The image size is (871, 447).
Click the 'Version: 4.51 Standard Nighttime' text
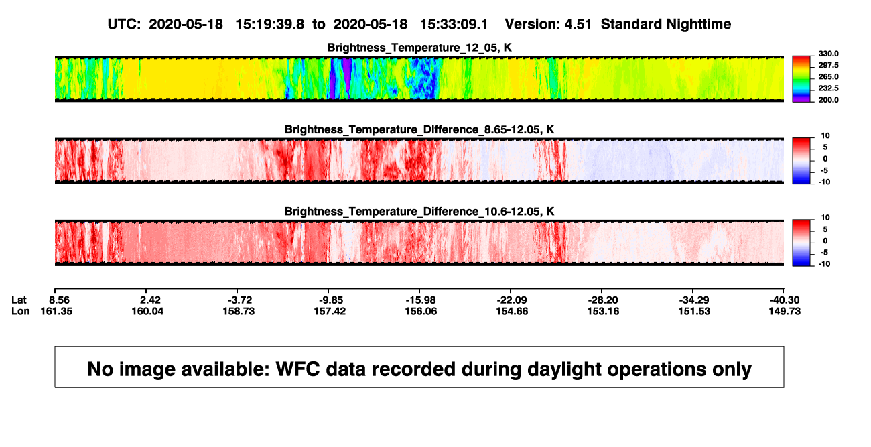click(618, 24)
